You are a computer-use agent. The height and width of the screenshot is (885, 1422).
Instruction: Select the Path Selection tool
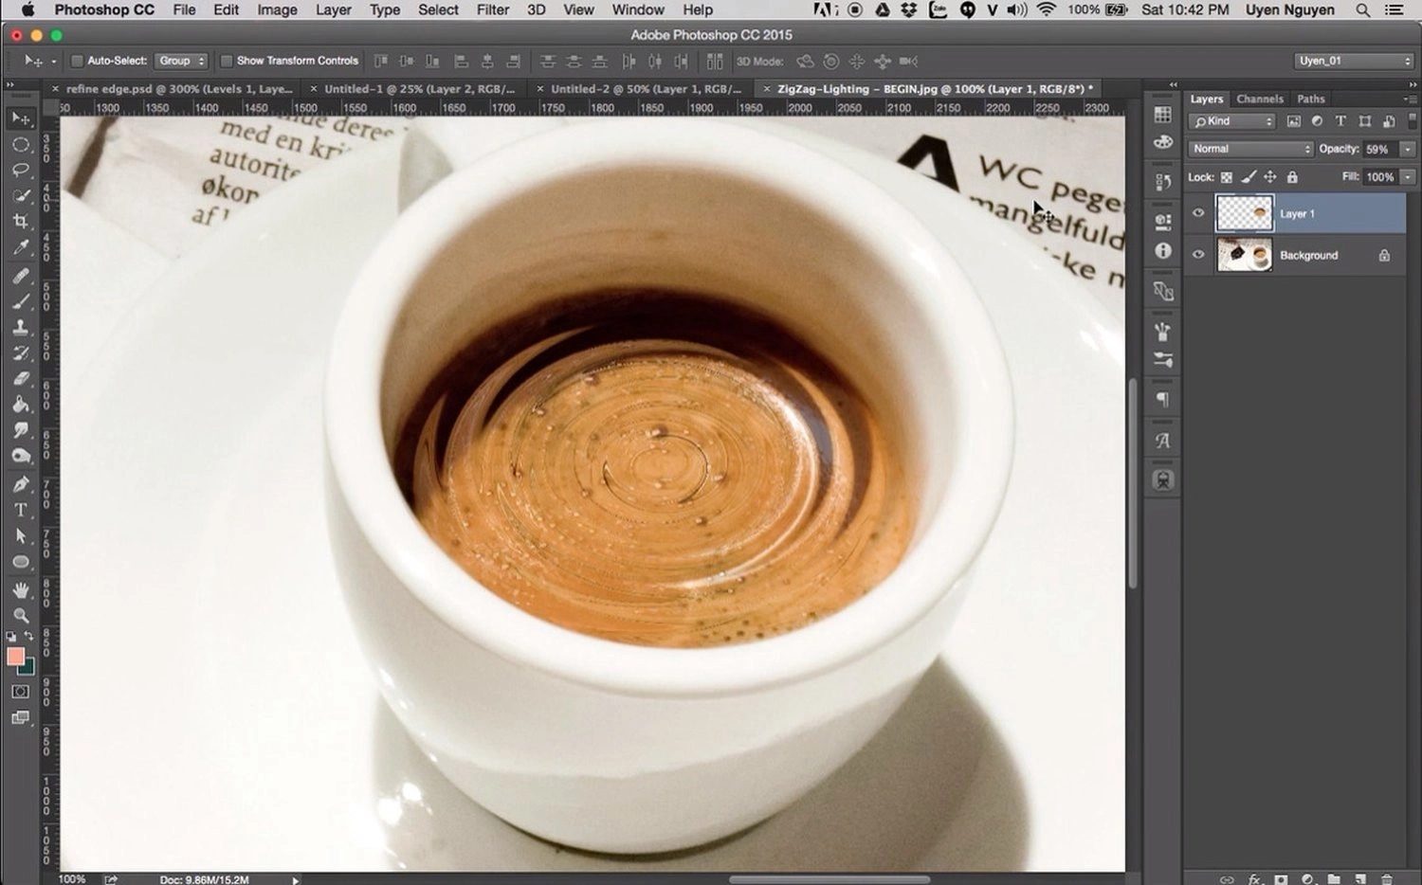pyautogui.click(x=20, y=536)
